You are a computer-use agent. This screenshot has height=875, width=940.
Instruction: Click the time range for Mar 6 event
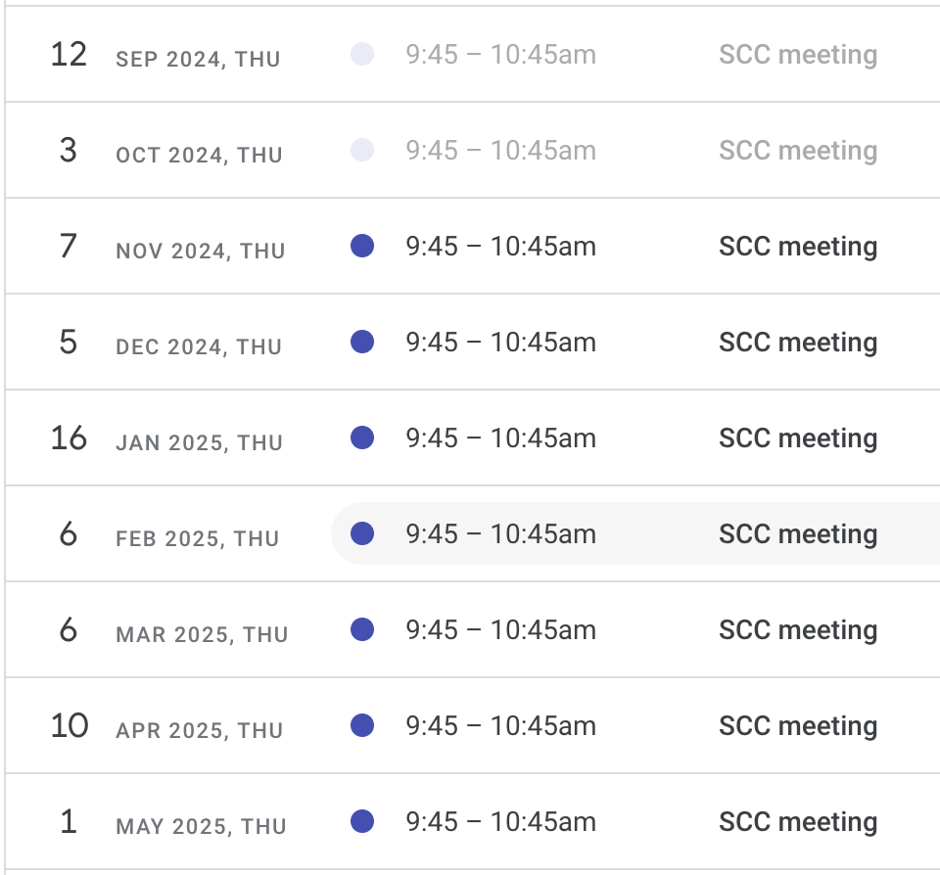point(500,630)
